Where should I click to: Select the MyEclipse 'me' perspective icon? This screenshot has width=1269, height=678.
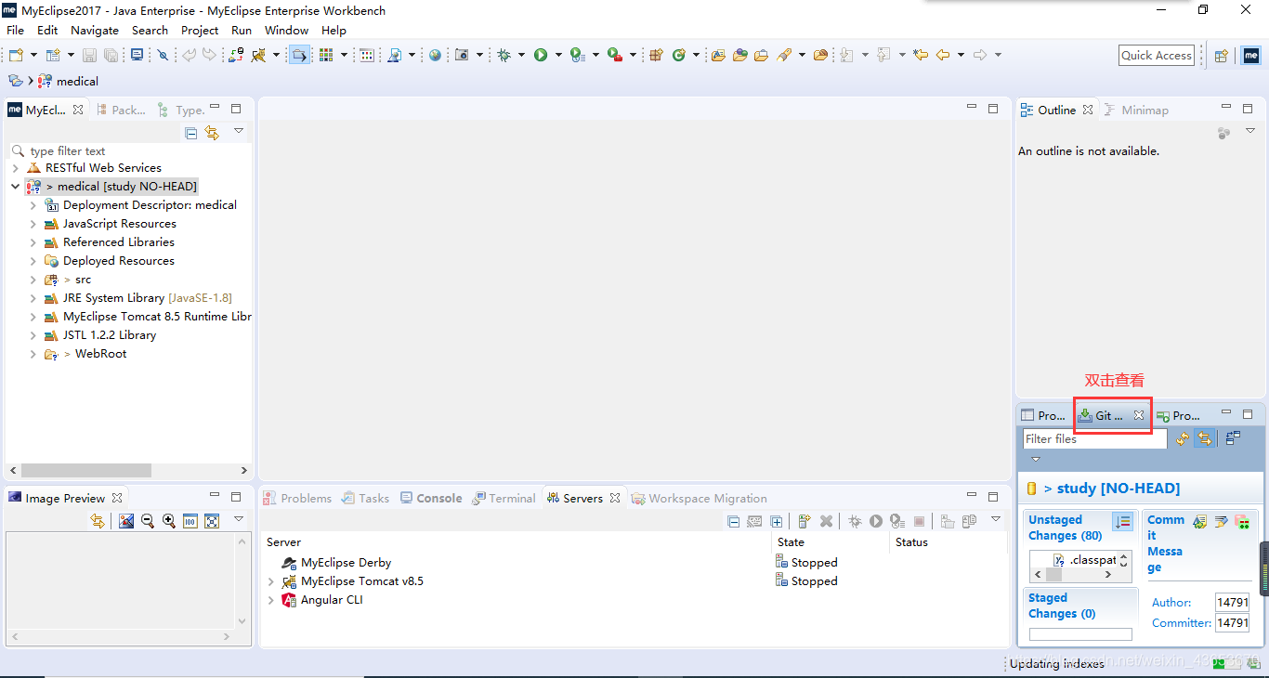coord(1251,56)
